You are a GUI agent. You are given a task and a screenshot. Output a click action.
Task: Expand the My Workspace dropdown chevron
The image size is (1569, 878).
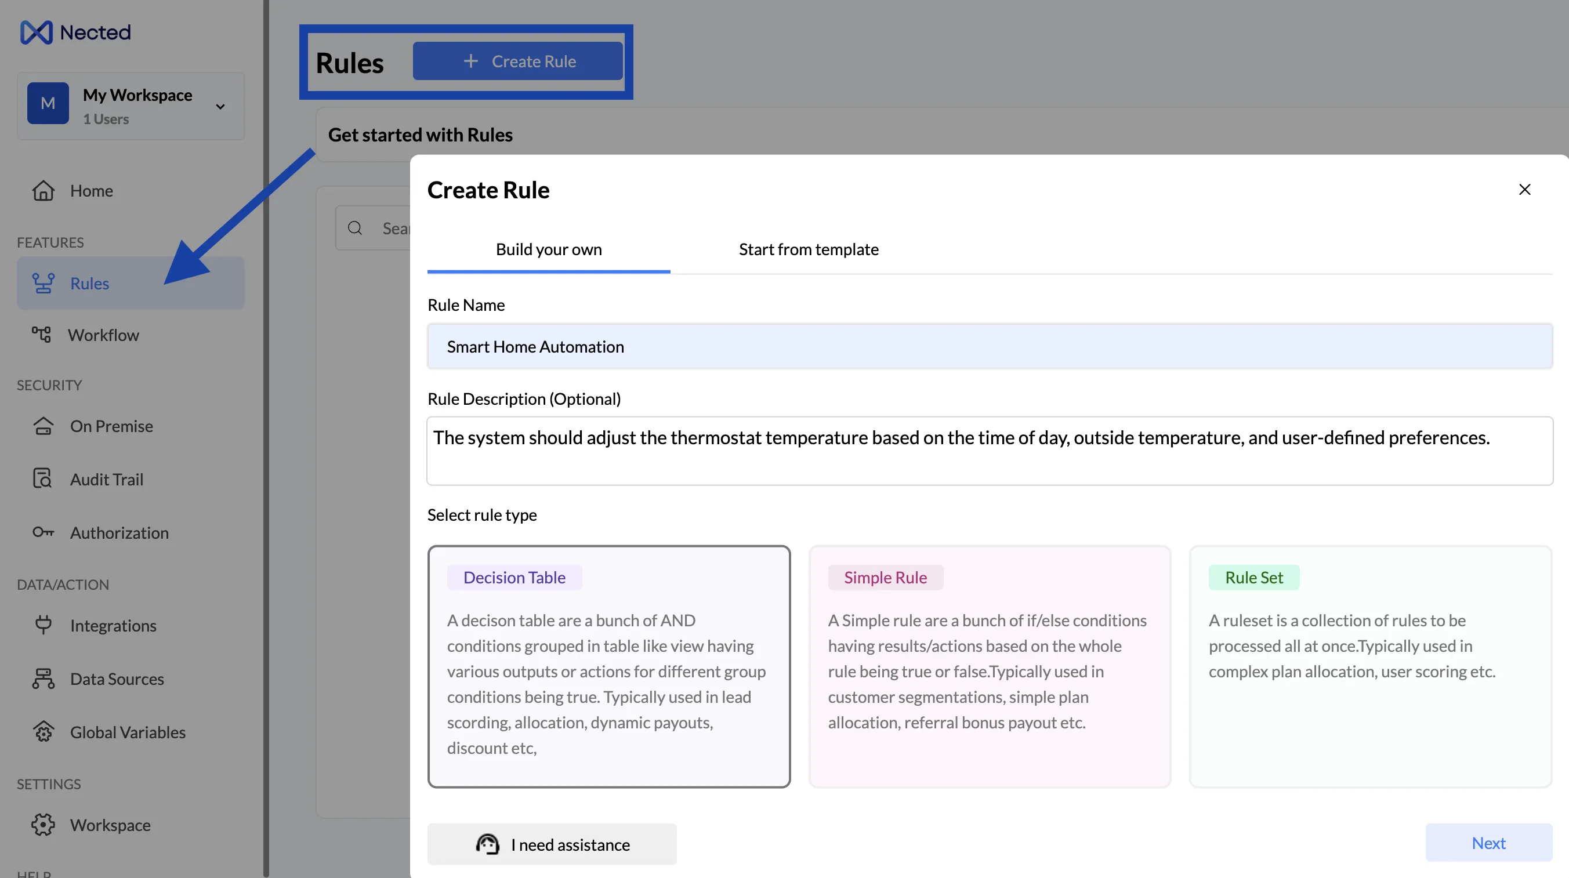pos(220,107)
